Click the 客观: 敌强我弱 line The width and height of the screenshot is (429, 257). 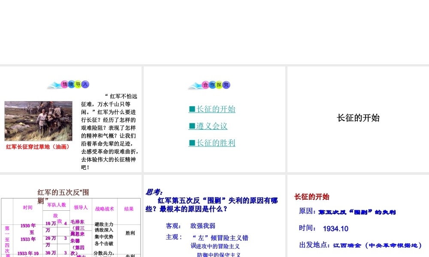[190, 226]
